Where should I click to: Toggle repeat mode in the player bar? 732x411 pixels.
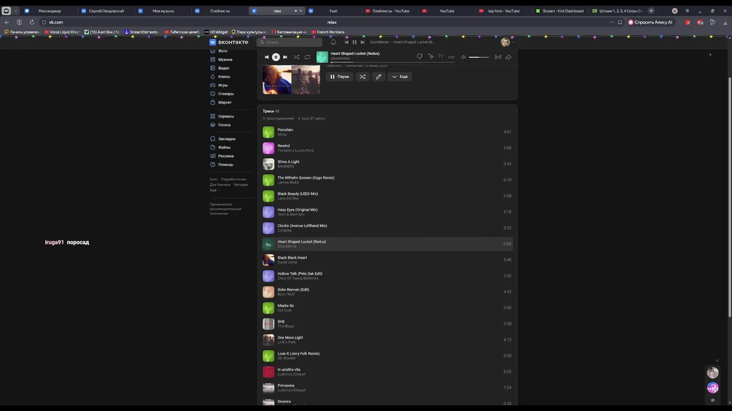click(x=307, y=57)
